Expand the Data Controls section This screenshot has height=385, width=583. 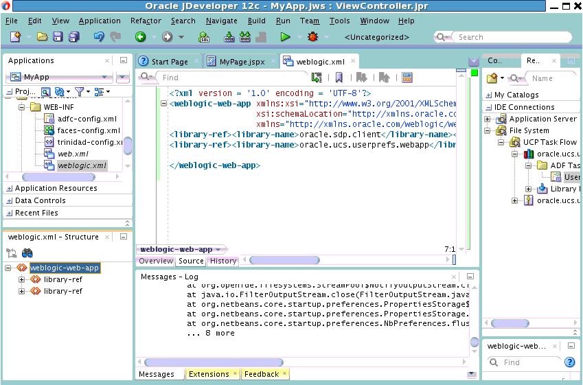tap(10, 201)
